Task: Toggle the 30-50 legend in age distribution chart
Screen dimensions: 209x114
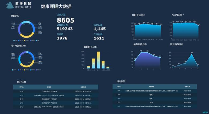Action: click(25, 70)
